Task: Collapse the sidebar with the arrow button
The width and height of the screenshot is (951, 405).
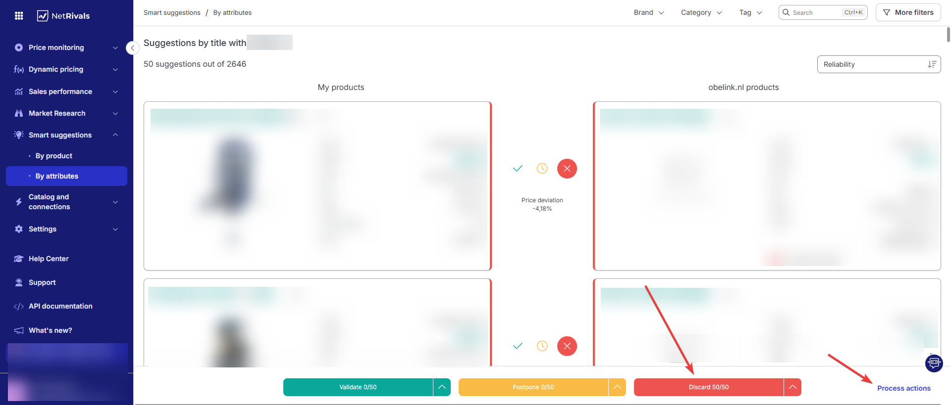Action: pos(132,48)
